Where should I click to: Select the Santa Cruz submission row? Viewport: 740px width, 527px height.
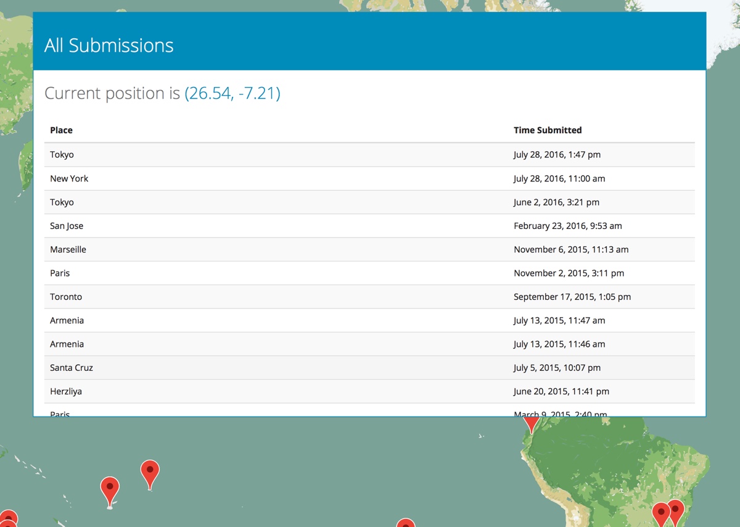(369, 368)
